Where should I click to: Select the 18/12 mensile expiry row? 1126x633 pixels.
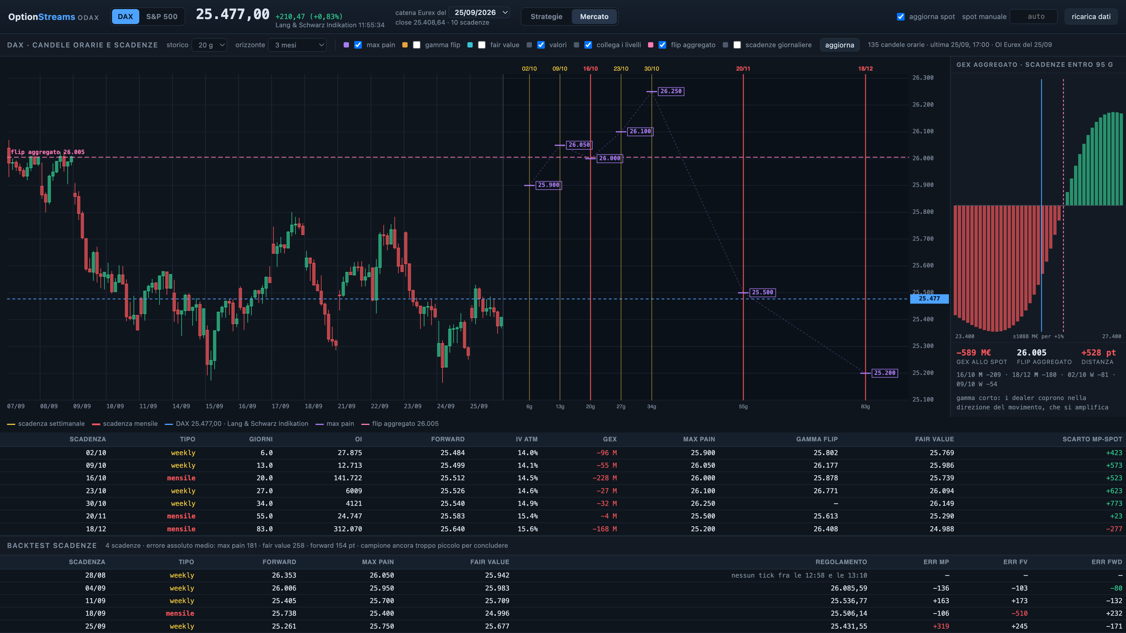(563, 529)
